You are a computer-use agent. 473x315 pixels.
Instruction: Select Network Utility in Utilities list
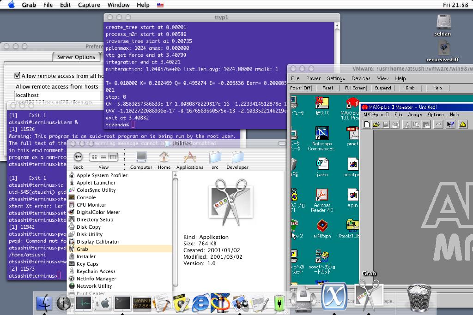[x=121, y=286]
